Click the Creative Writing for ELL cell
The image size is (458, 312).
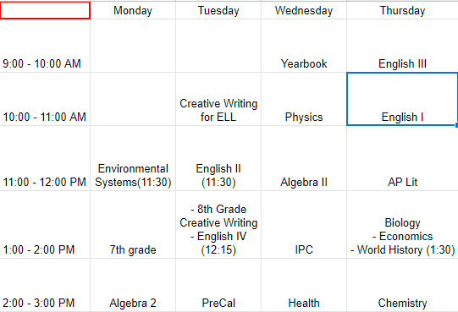point(218,99)
